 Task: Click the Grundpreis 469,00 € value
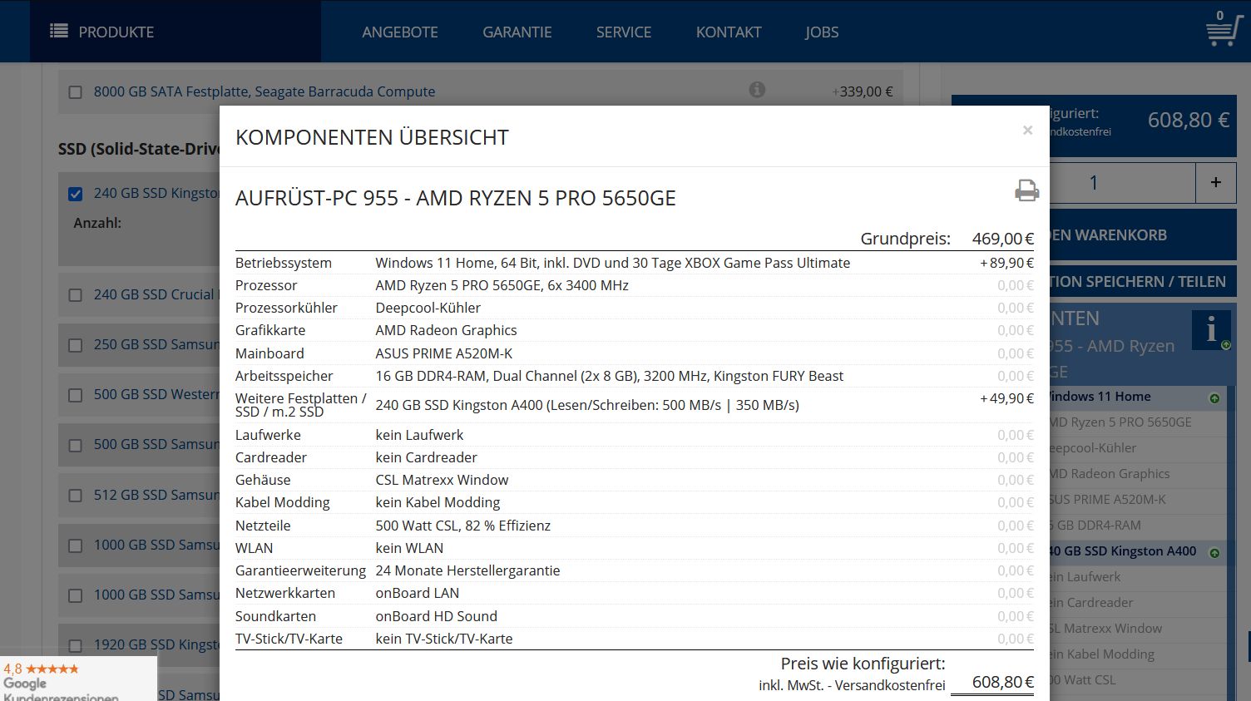pyautogui.click(x=1002, y=239)
